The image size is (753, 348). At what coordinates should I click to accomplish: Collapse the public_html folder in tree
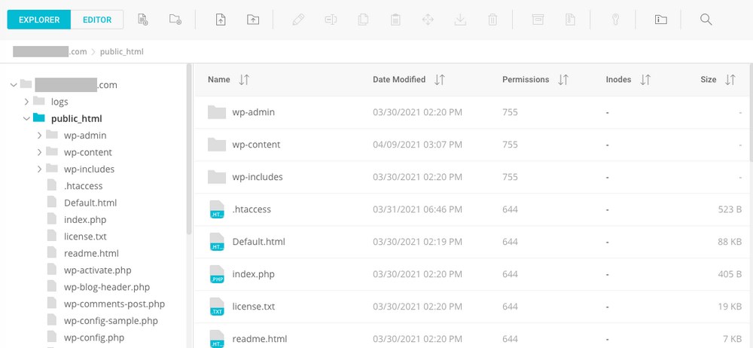click(26, 119)
